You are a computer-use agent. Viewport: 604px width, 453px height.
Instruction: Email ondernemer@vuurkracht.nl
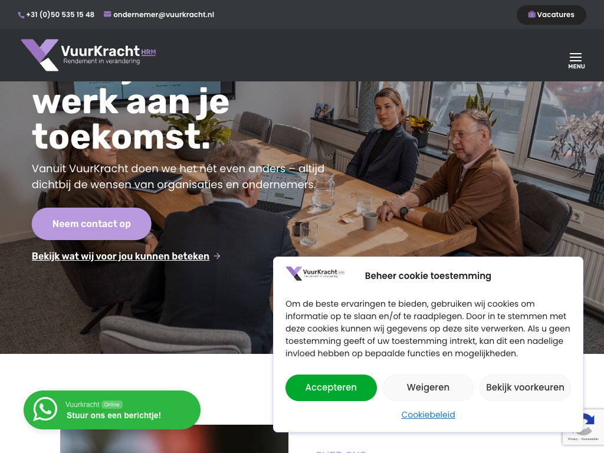163,15
